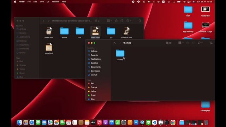Open Desktop in themes window sidebar
Viewport: 226px width, 127px height.
click(94, 63)
